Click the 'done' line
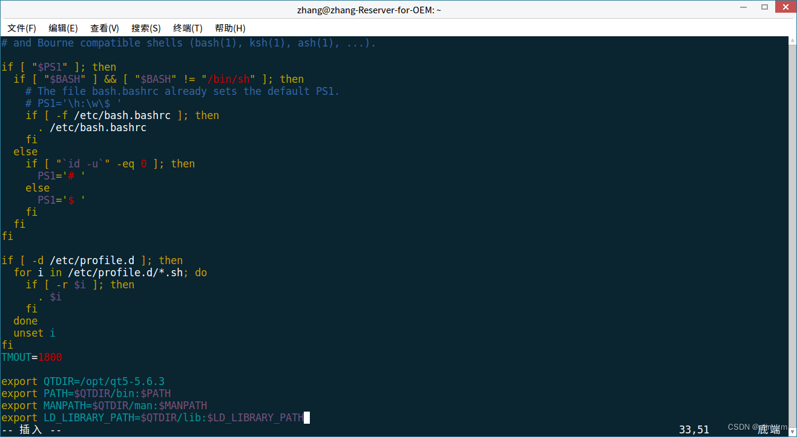797x437 pixels. coord(25,321)
